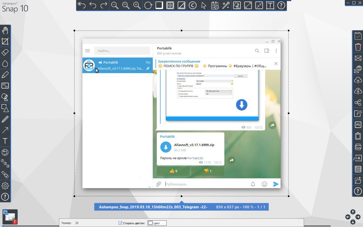
Task: Select the crop tool
Action: [x=5, y=41]
